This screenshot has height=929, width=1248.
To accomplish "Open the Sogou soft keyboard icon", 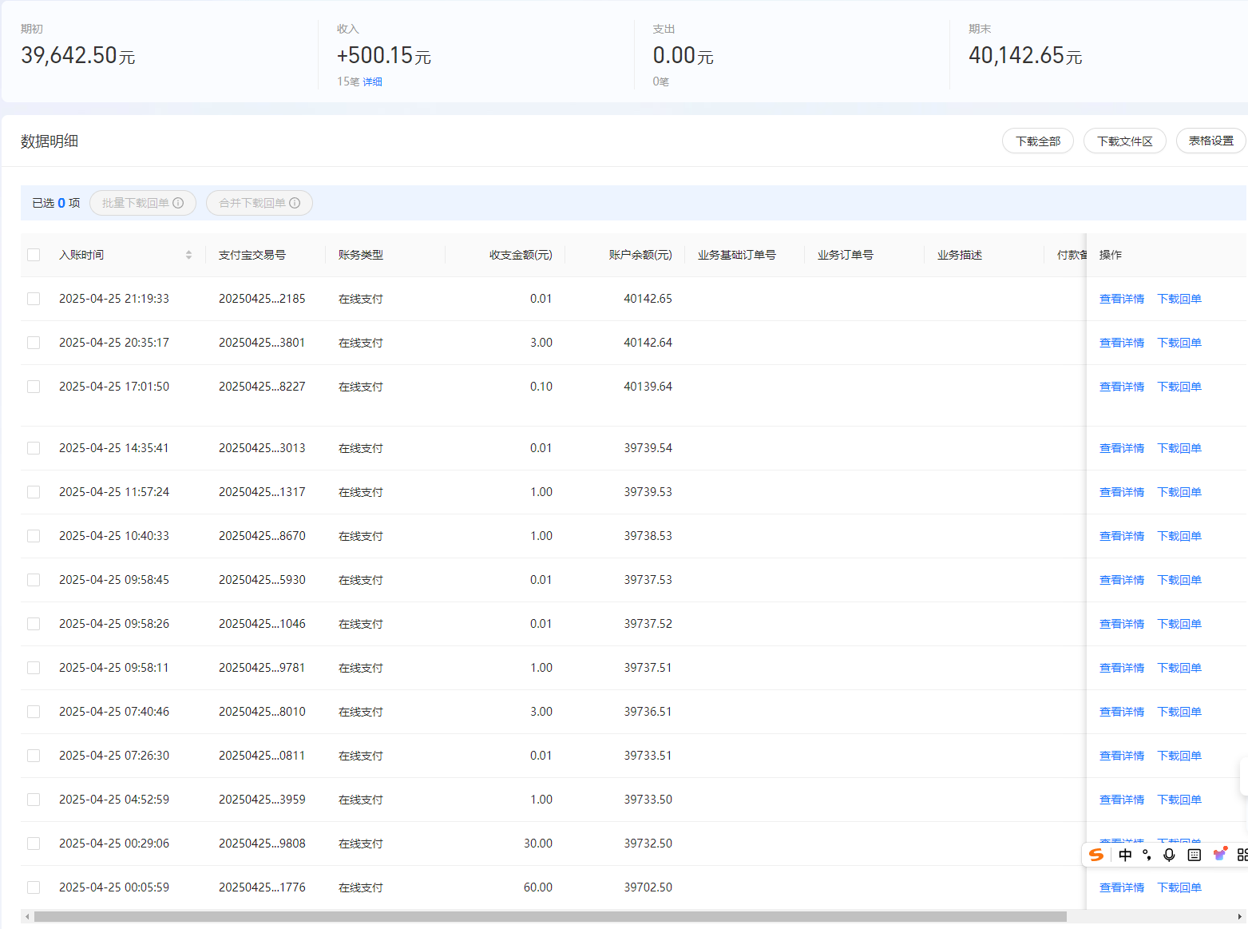I will tap(1195, 855).
